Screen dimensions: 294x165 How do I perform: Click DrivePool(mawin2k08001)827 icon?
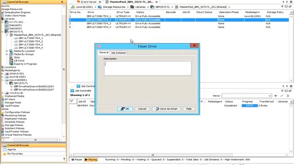coord(16,90)
